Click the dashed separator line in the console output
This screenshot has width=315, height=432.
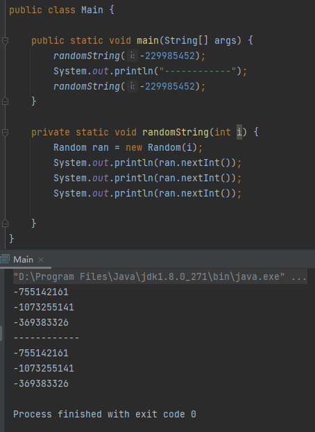(x=46, y=338)
